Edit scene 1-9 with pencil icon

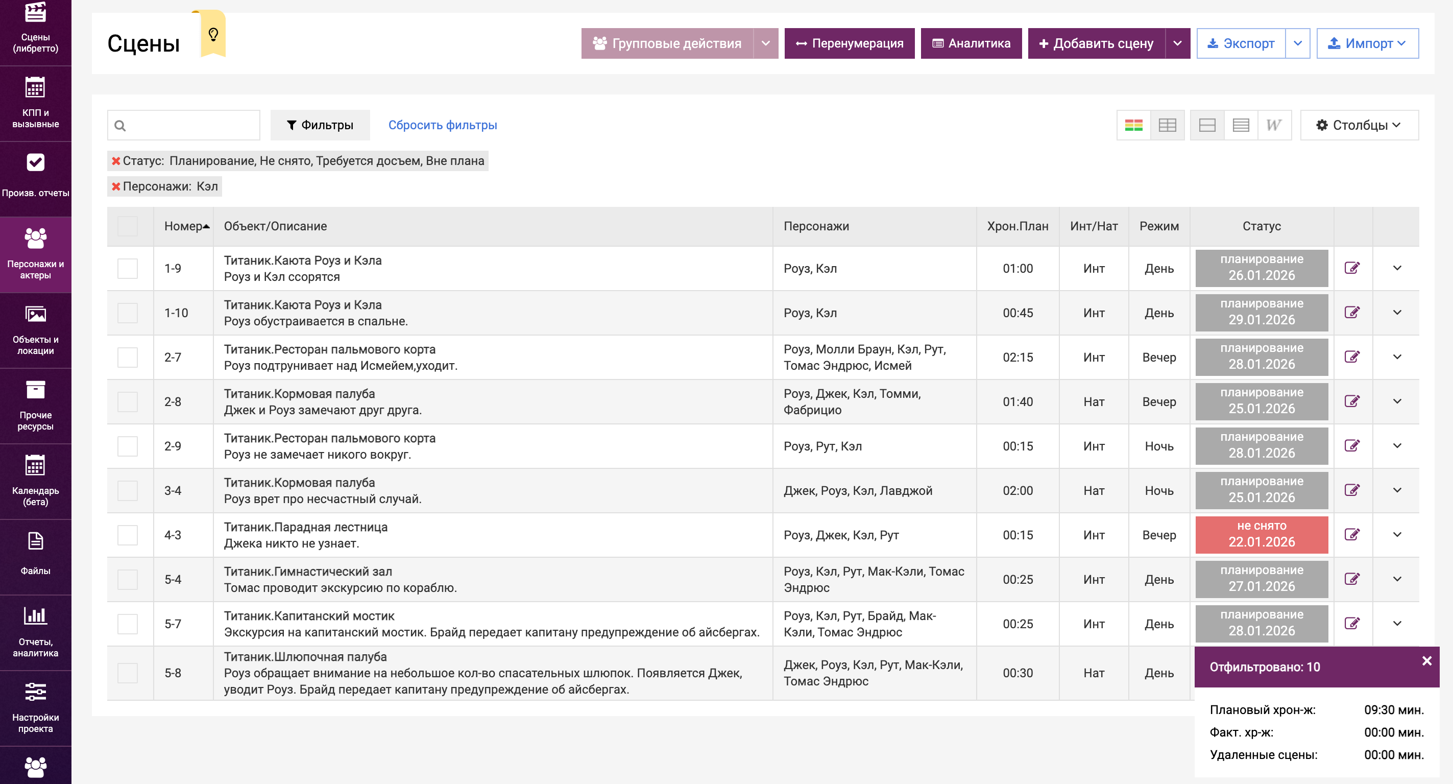coord(1351,268)
